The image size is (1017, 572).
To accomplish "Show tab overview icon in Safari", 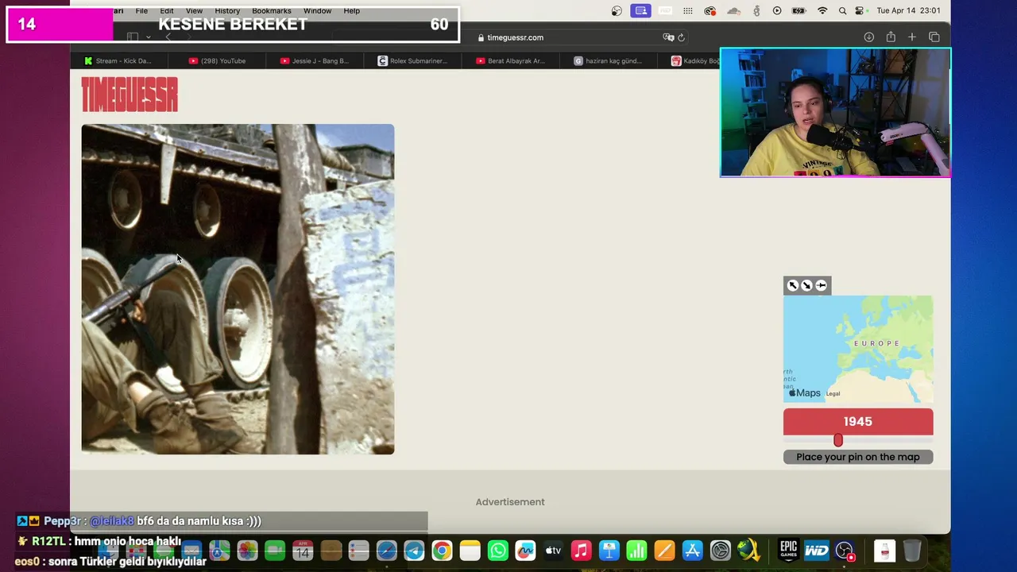I will (934, 37).
